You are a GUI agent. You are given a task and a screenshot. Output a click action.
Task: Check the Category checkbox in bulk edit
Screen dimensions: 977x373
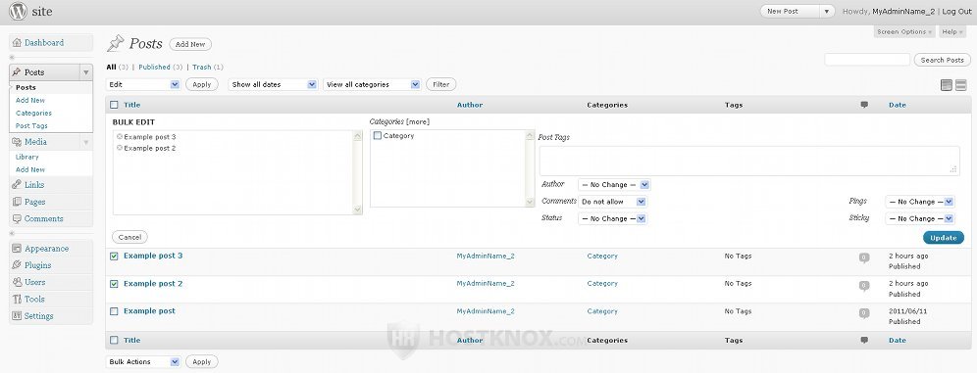coord(377,136)
